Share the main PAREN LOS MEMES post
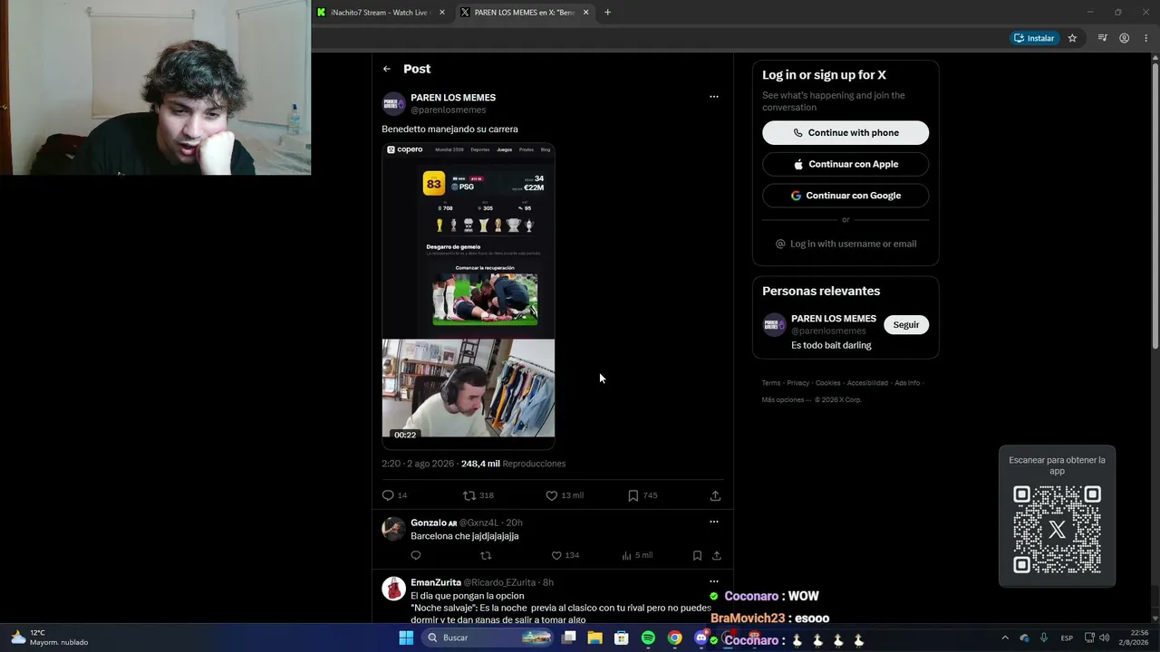The height and width of the screenshot is (652, 1160). point(715,495)
